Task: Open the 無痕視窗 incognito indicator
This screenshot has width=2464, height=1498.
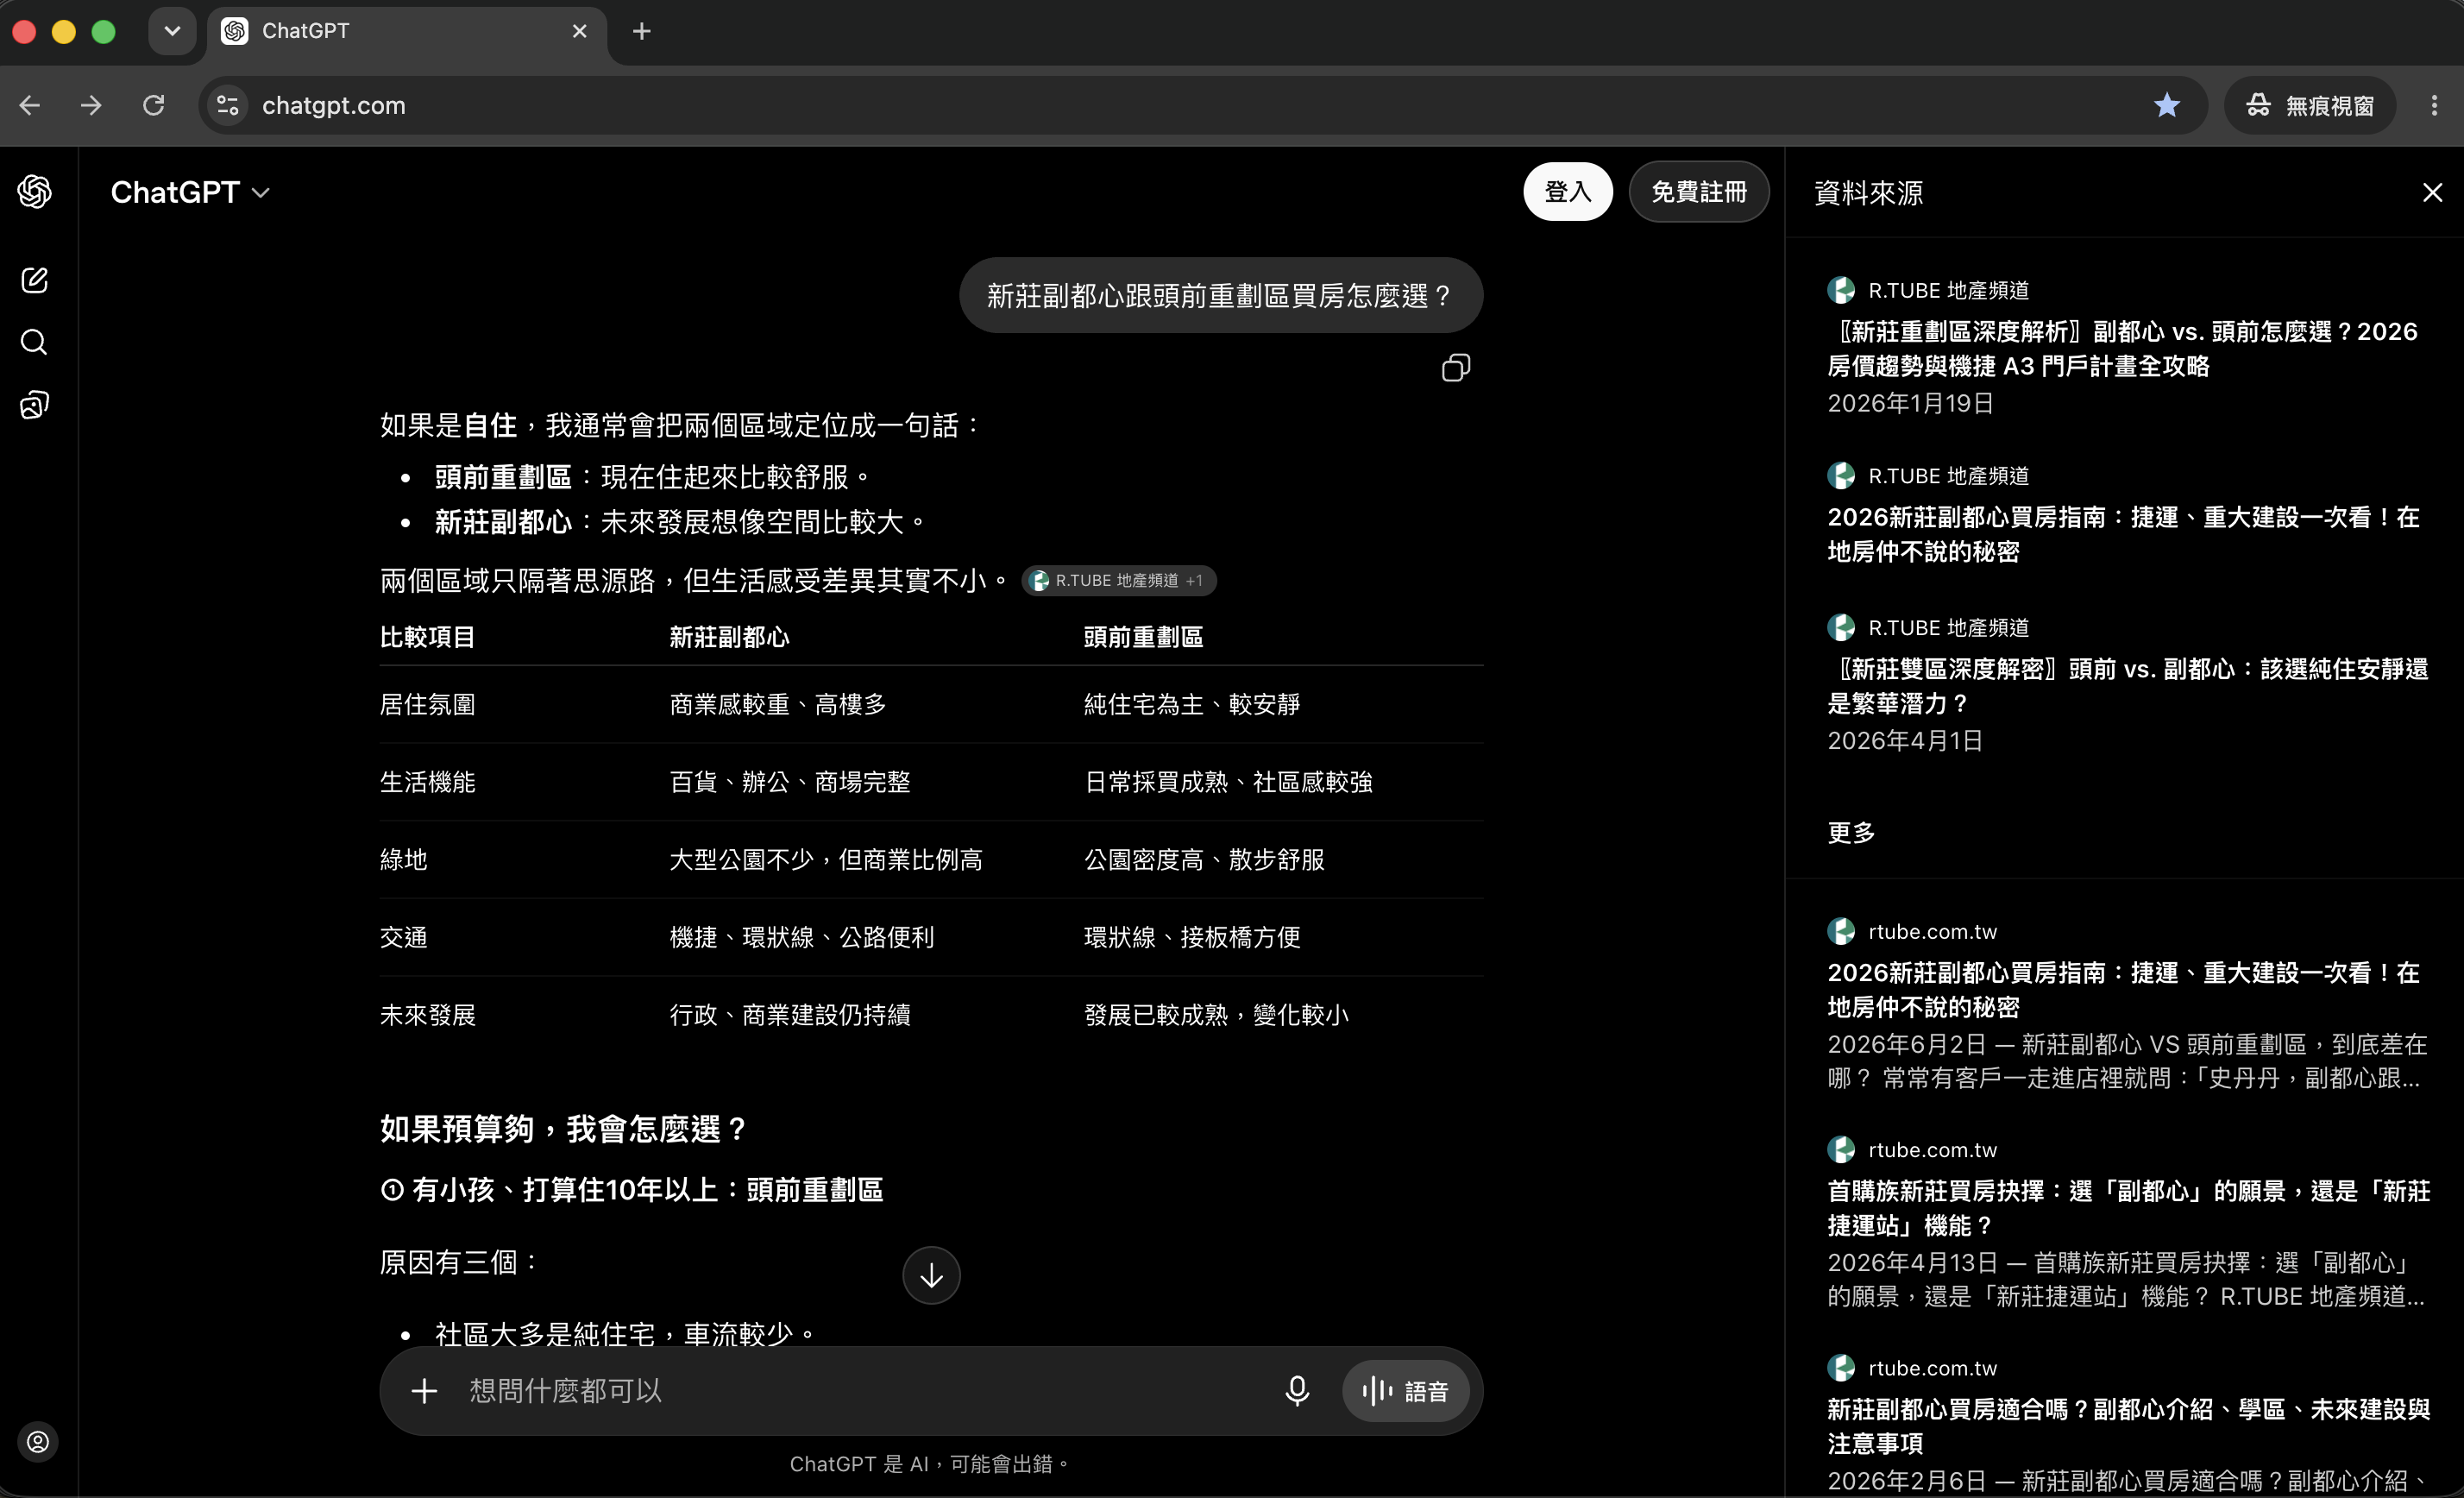Action: click(2310, 105)
